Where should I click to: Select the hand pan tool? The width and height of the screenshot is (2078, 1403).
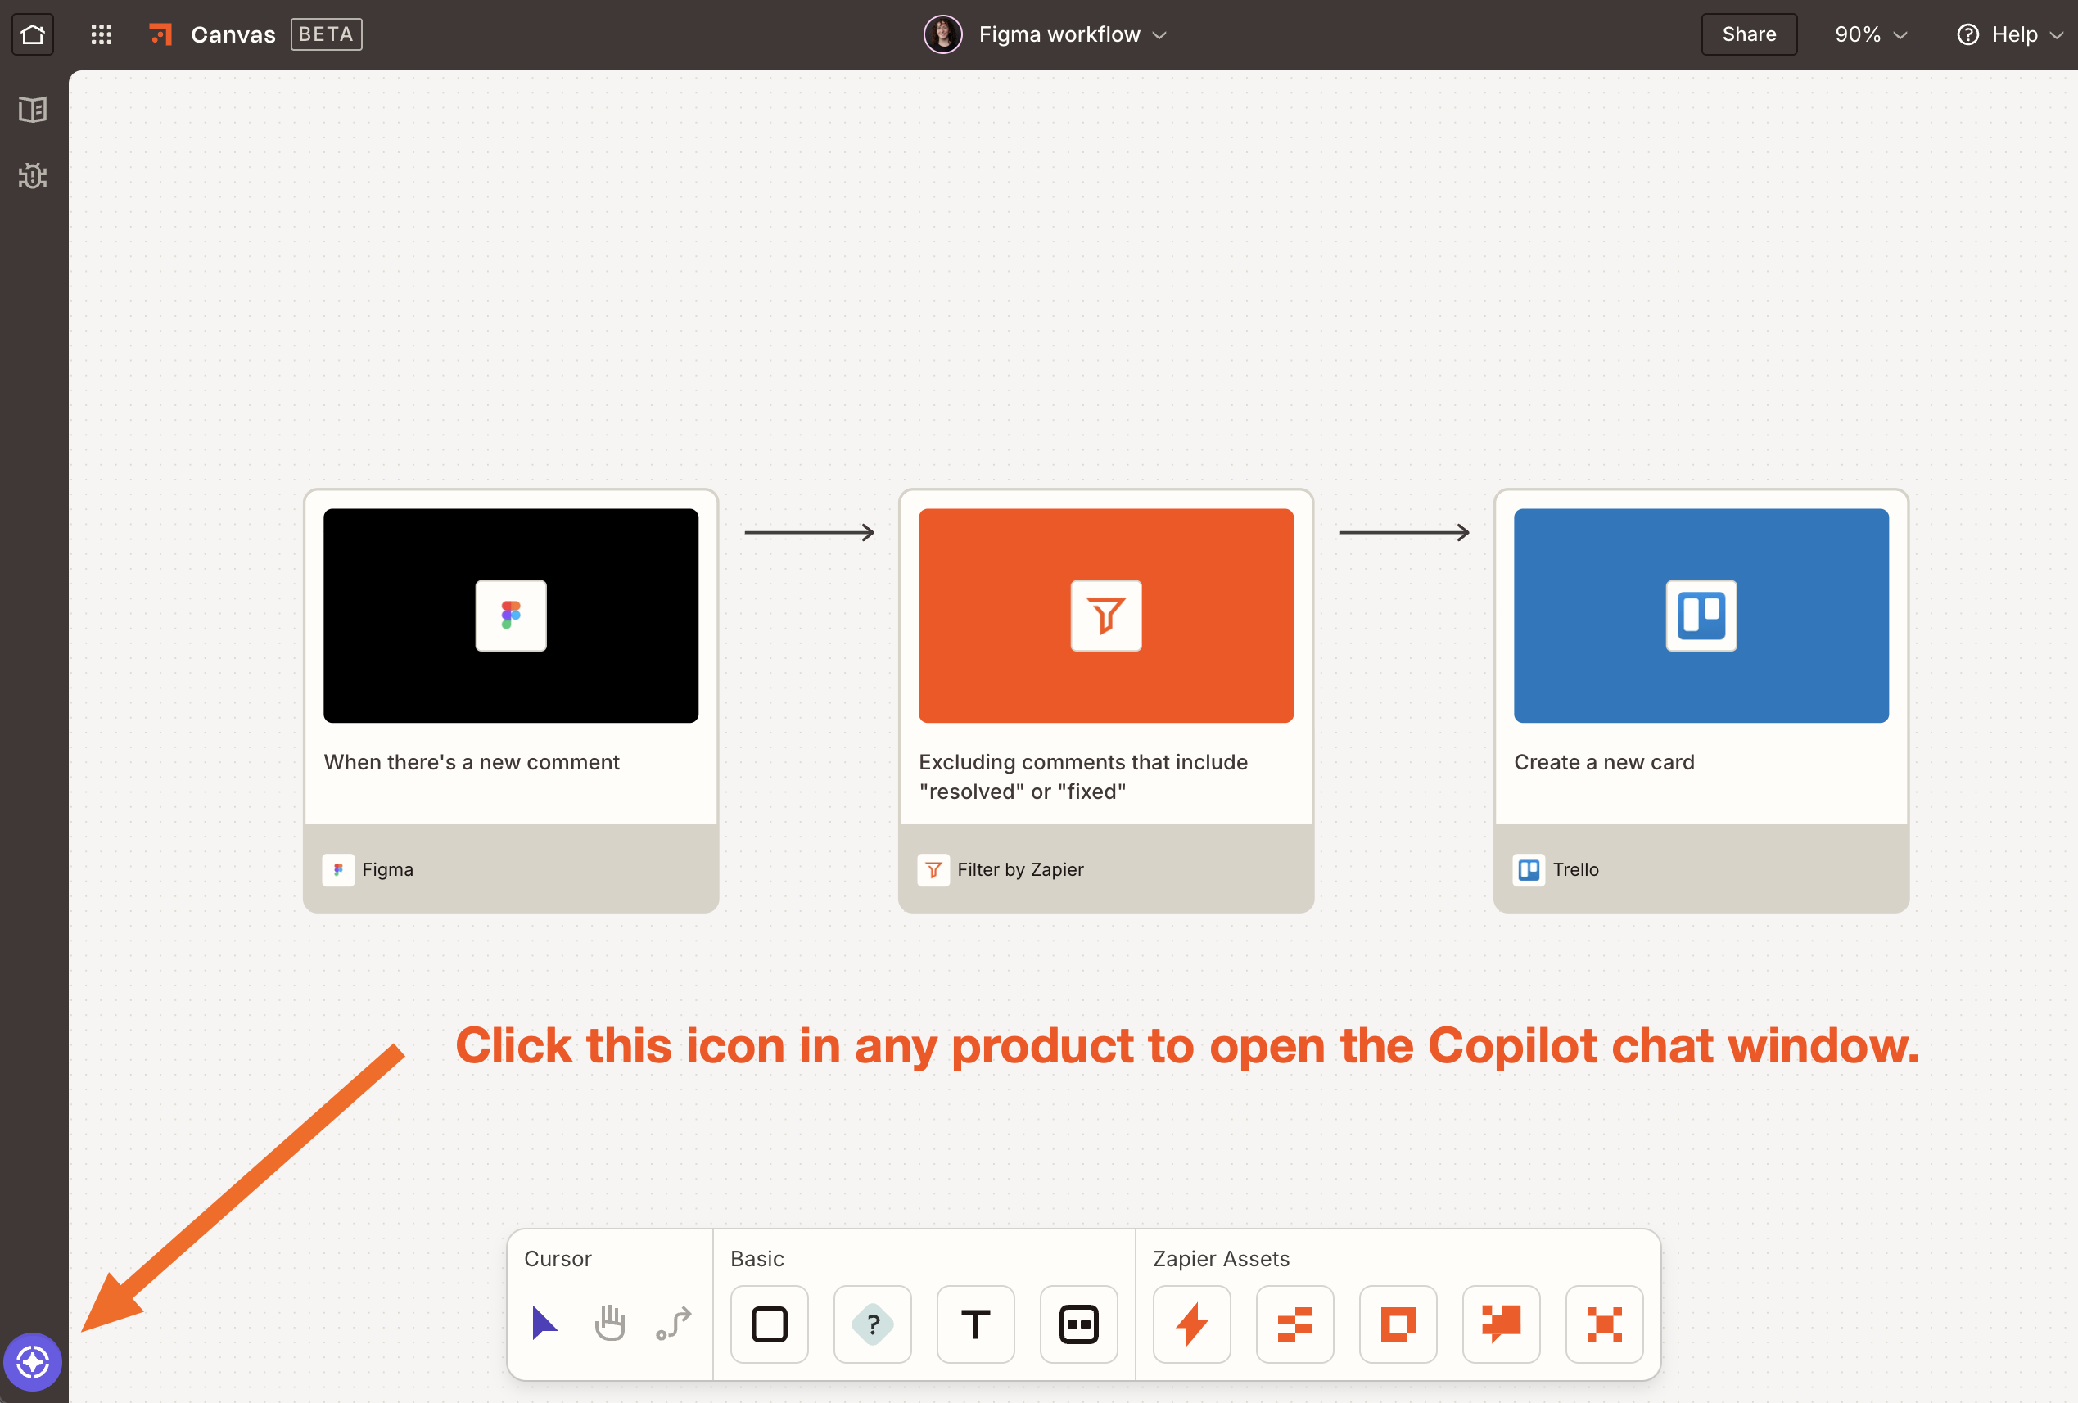[x=610, y=1324]
